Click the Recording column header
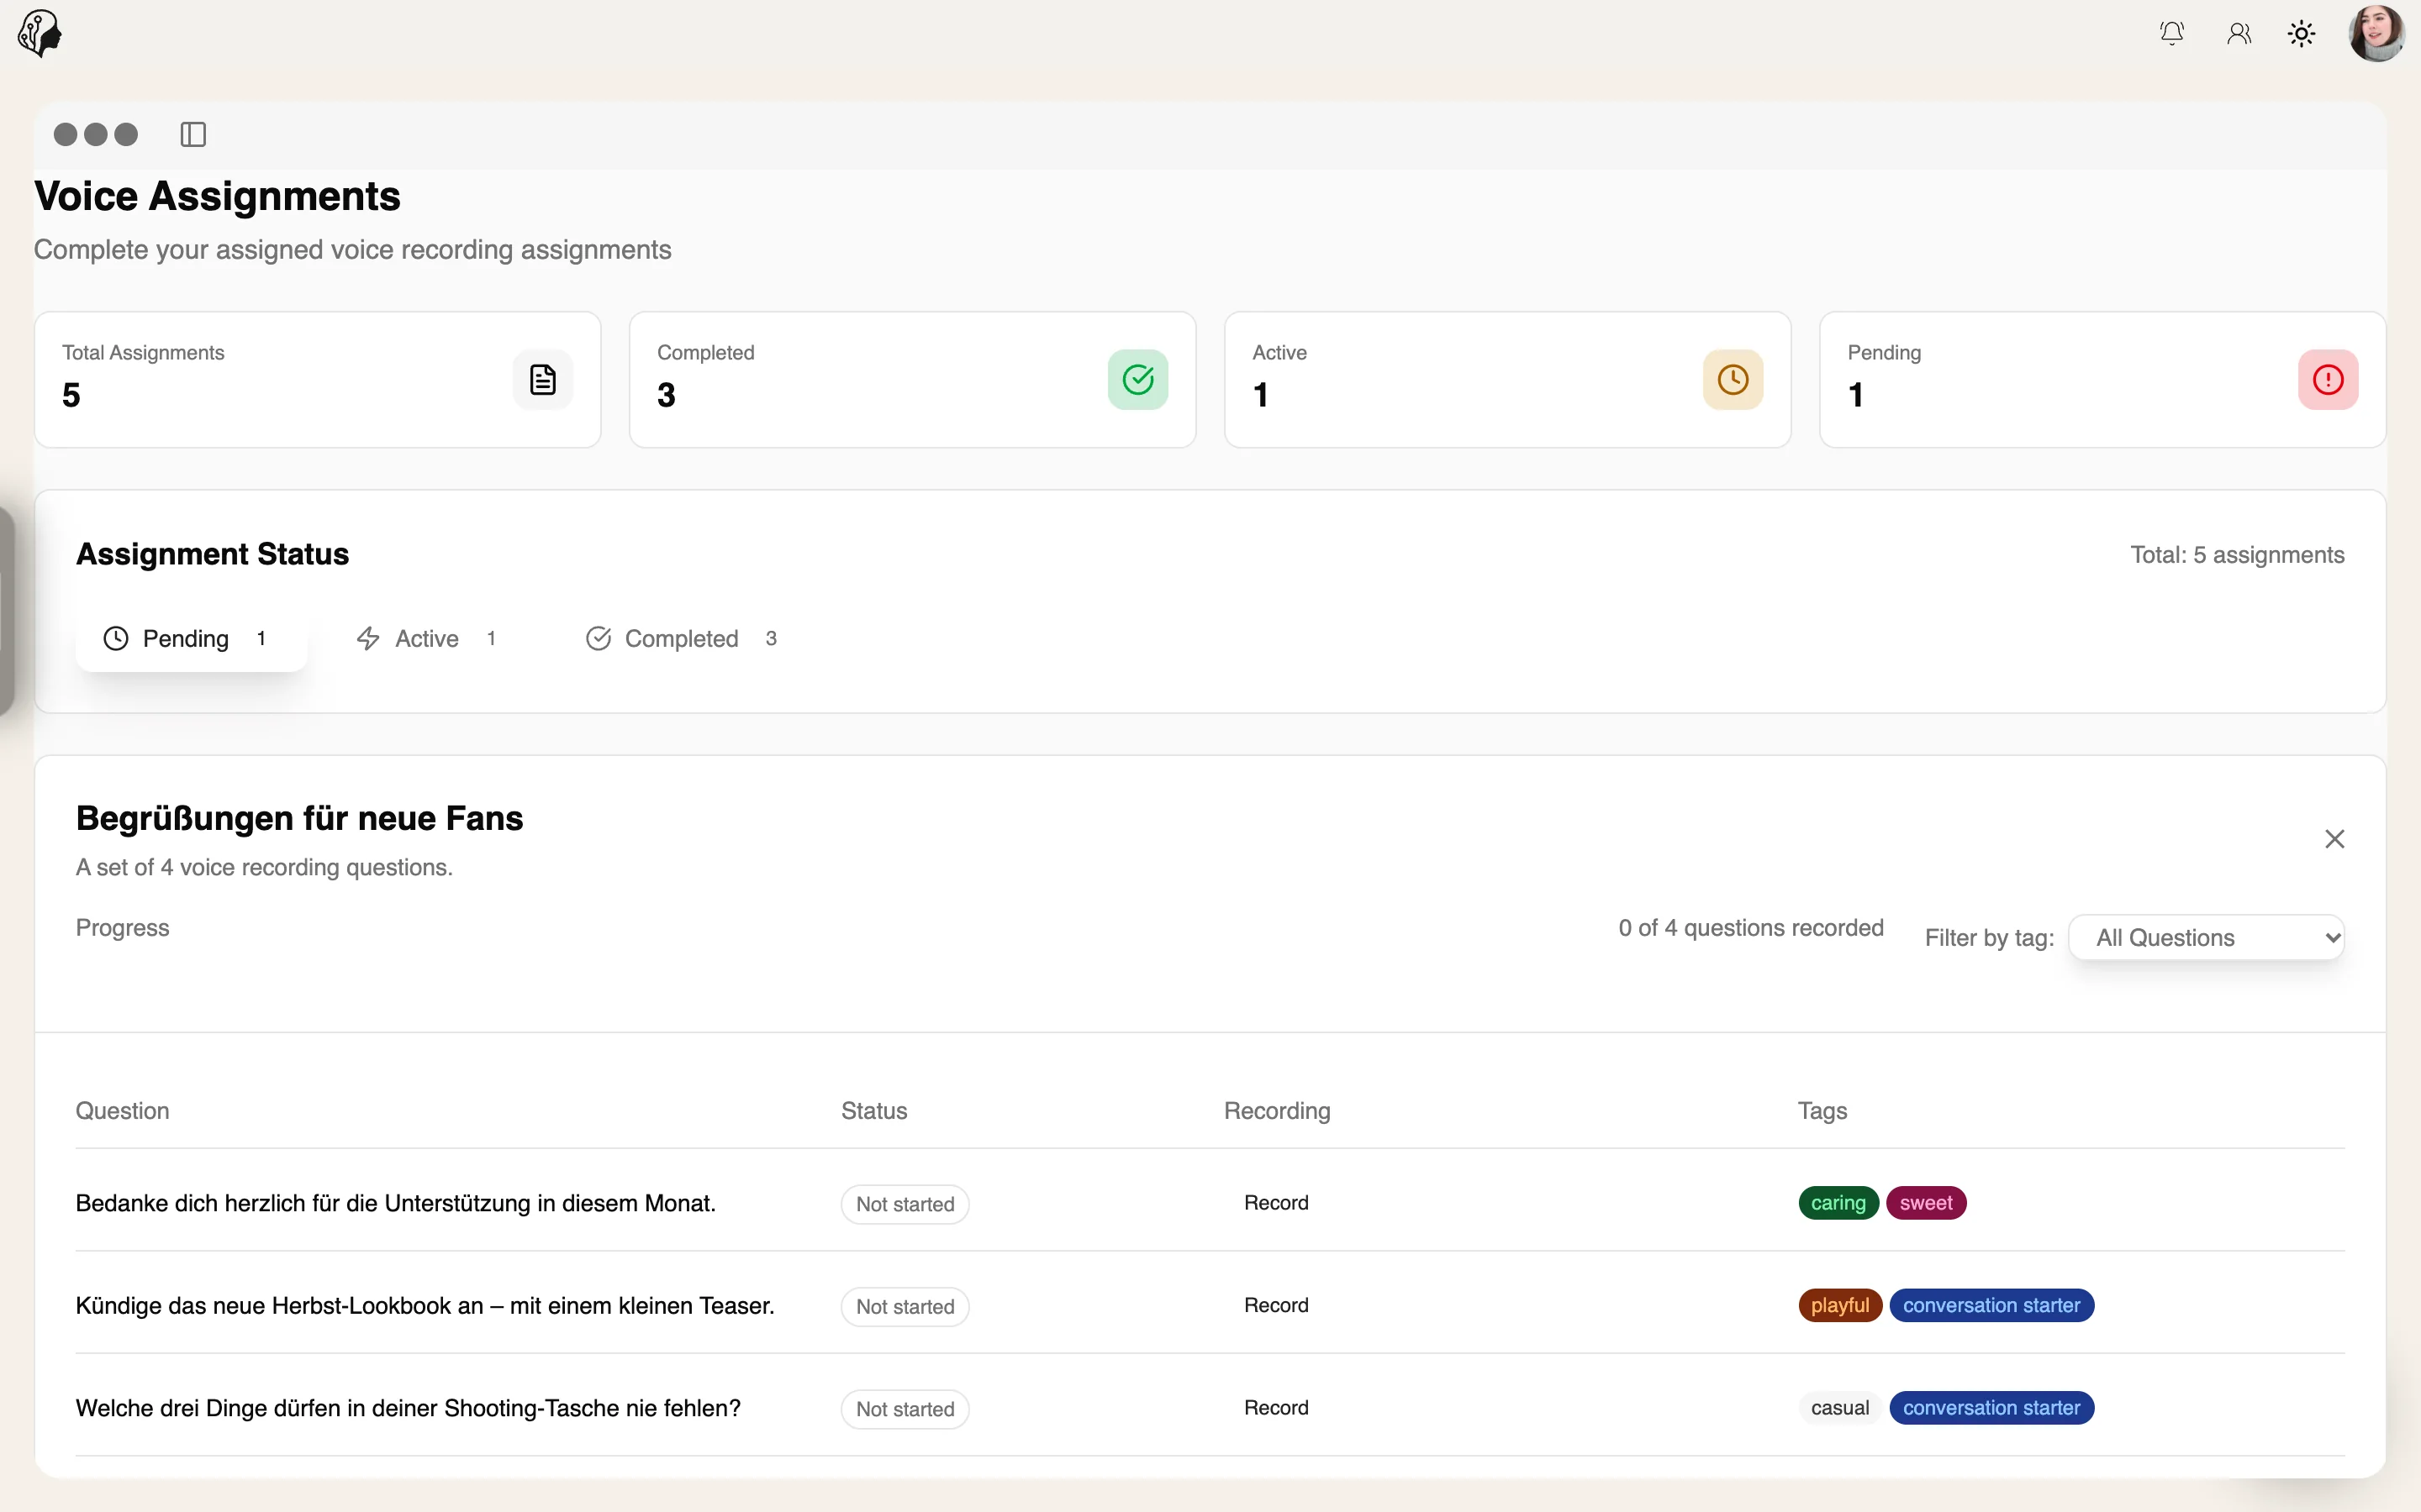Screen dimensions: 2421x1512 click(x=1277, y=1111)
